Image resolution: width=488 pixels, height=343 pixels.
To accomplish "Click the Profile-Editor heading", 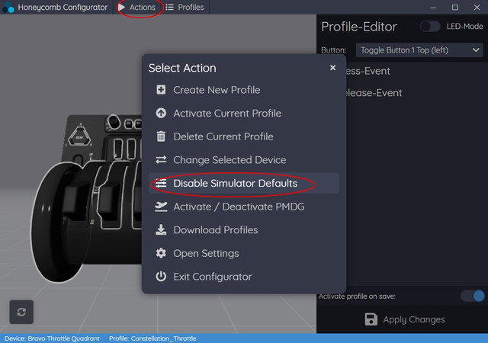I will point(359,27).
